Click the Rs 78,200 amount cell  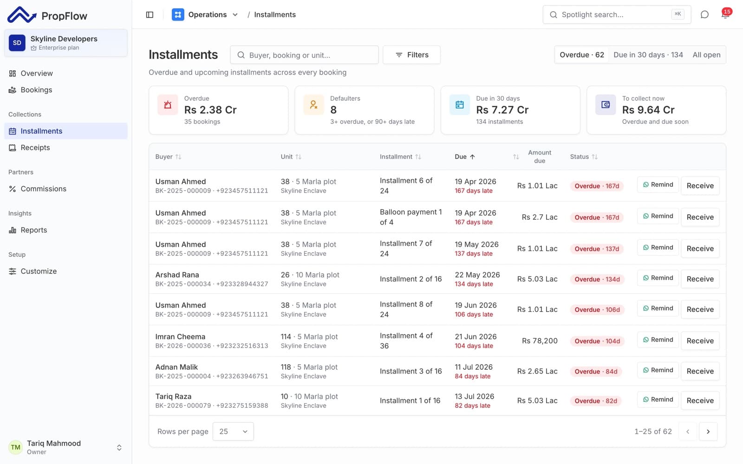click(540, 341)
